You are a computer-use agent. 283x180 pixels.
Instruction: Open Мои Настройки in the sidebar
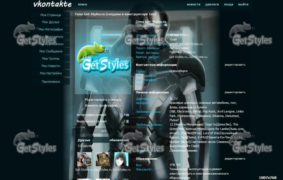point(51,73)
